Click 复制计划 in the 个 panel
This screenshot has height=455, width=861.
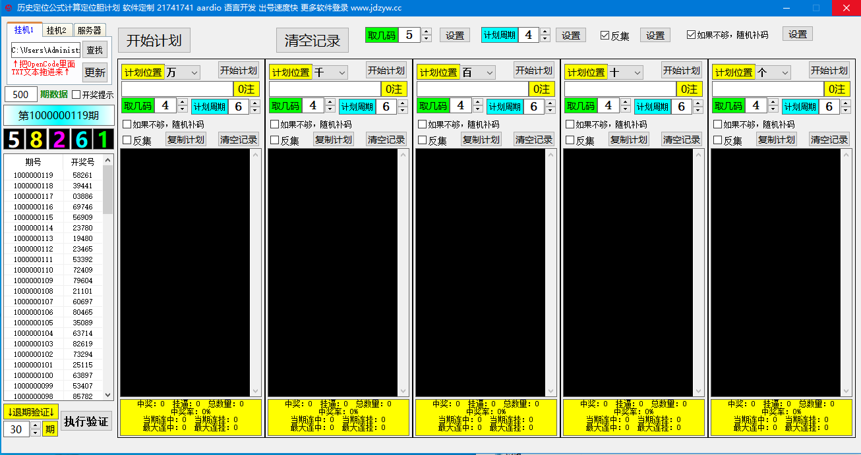click(777, 140)
